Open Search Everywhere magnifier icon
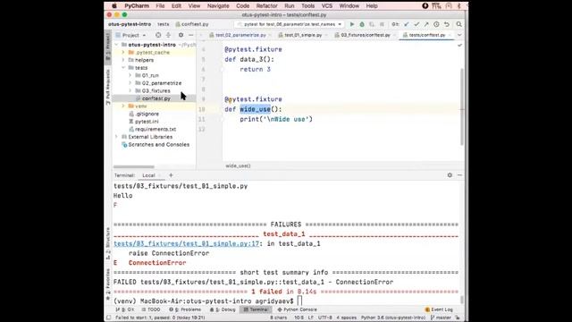This screenshot has width=572, height=322. tap(458, 24)
